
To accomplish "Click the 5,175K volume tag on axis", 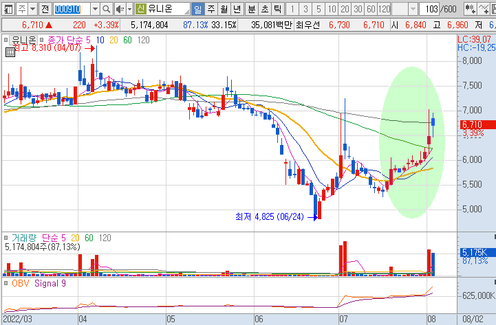I will tap(477, 252).
